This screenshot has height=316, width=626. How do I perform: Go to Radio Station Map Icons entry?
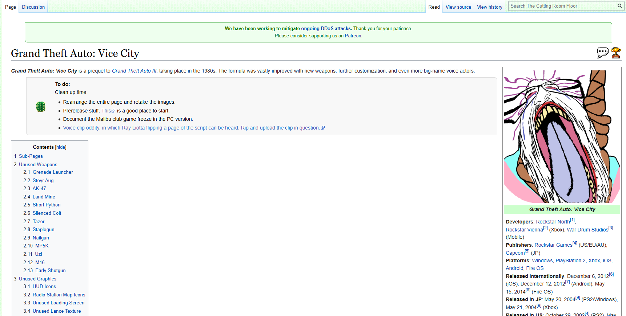(x=59, y=295)
